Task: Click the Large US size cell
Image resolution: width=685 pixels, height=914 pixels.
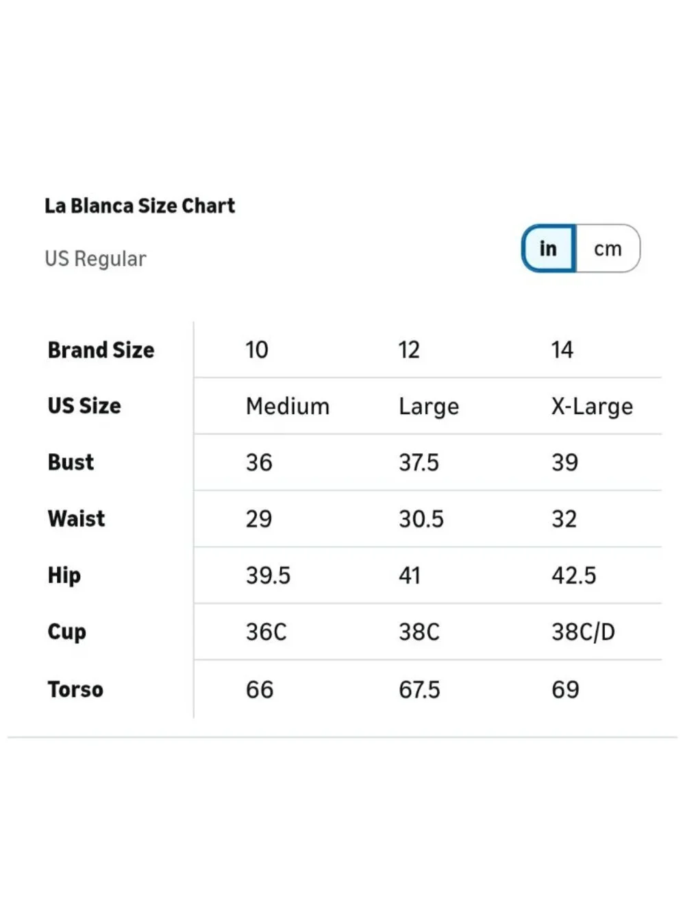Action: point(429,407)
